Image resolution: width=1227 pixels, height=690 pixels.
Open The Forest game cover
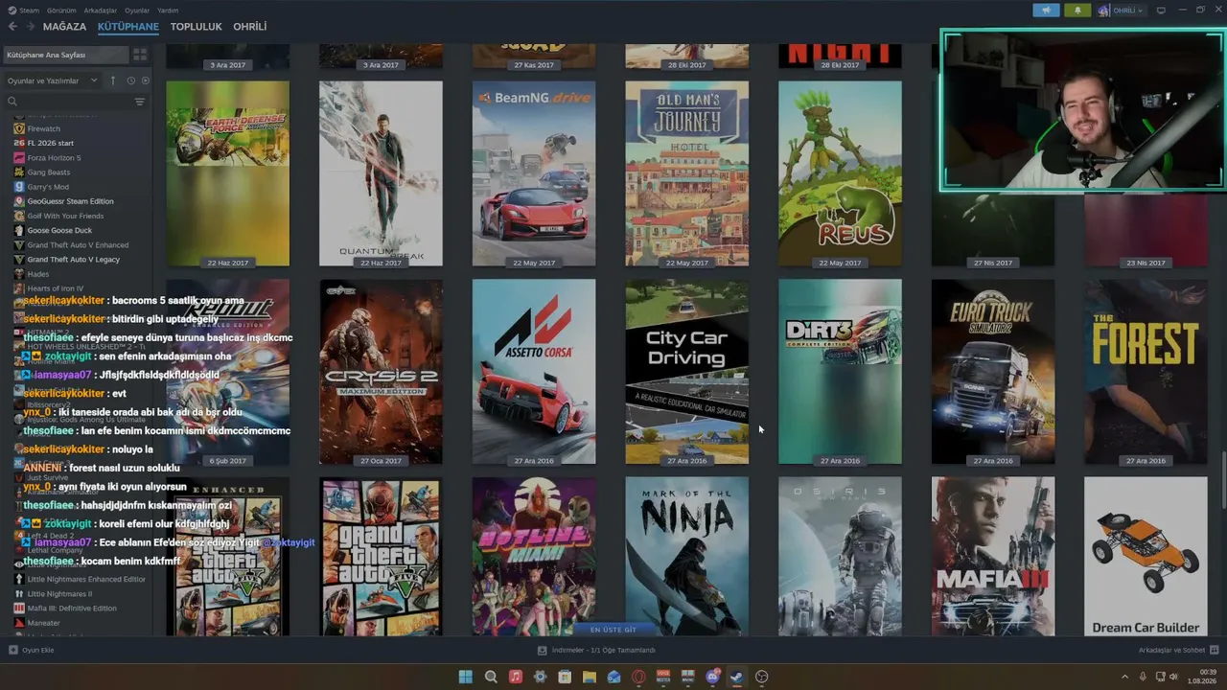click(1146, 372)
